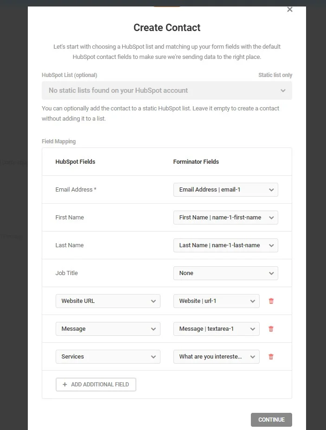Click the 'First Name' row label
This screenshot has width=326, height=430.
pyautogui.click(x=70, y=218)
